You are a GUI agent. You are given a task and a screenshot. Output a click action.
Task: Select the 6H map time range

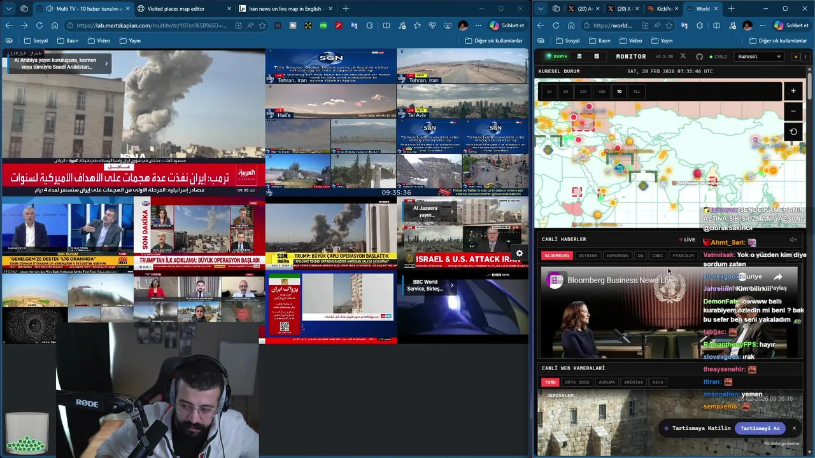(x=565, y=92)
